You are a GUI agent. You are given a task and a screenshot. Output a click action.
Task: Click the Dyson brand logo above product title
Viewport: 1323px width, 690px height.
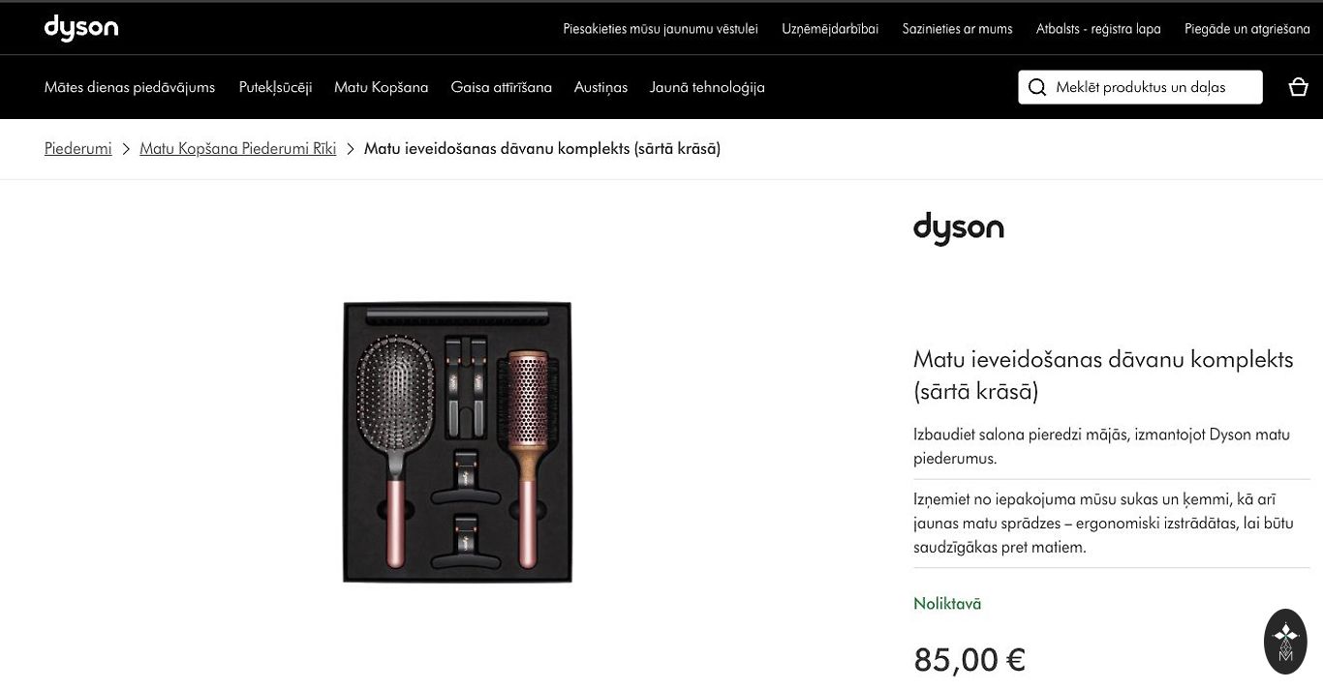pyautogui.click(x=958, y=229)
